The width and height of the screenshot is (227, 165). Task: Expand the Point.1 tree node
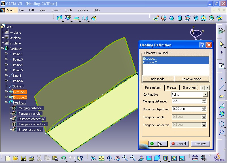[6, 54]
